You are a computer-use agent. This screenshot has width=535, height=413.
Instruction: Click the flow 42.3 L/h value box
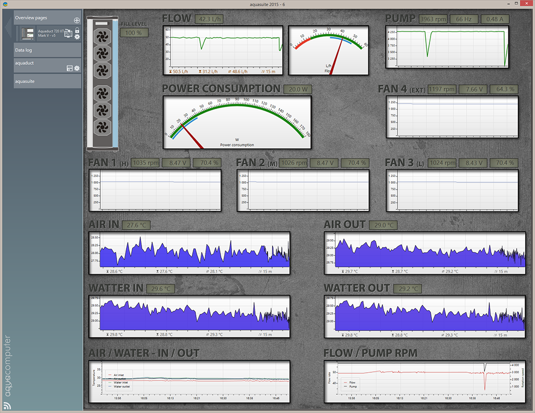210,19
